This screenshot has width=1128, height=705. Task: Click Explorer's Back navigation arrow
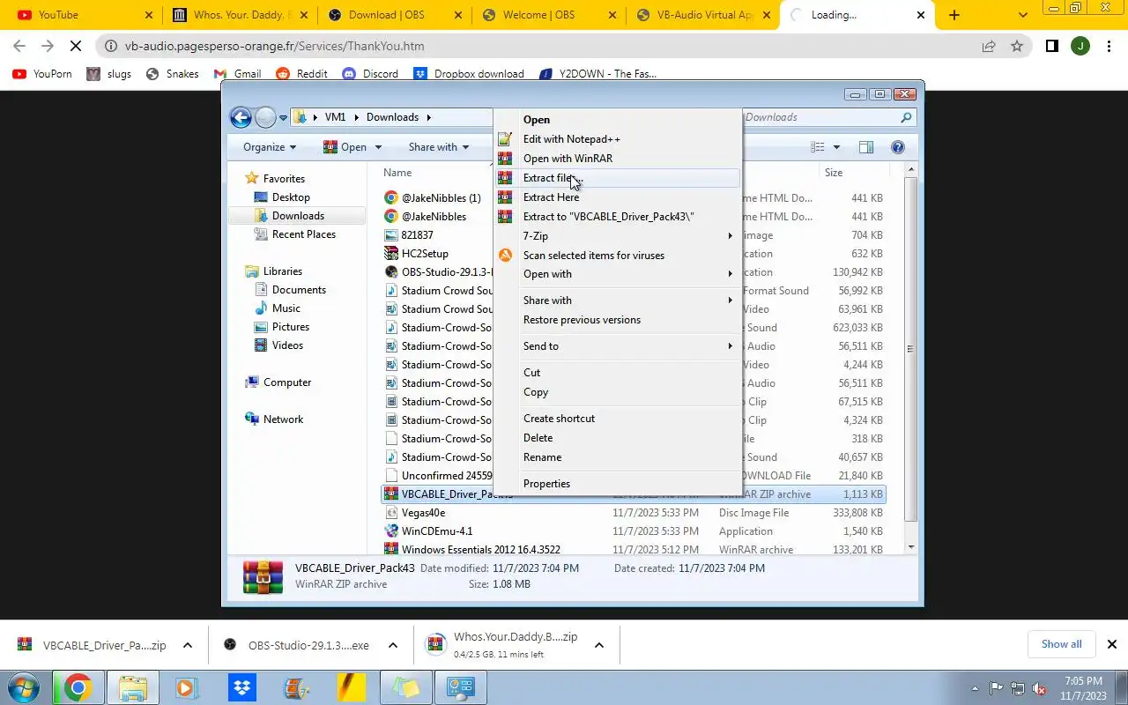point(241,117)
